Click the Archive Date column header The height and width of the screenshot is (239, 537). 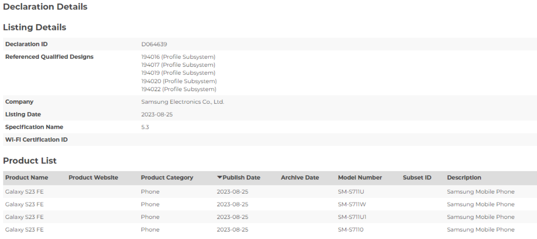300,178
